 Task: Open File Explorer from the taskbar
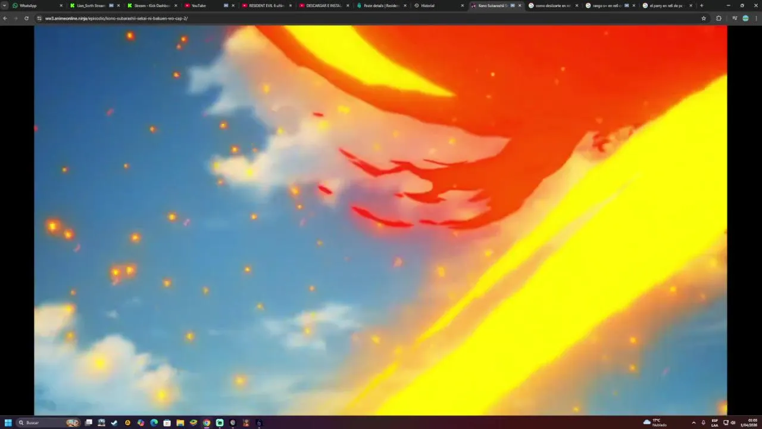(180, 422)
